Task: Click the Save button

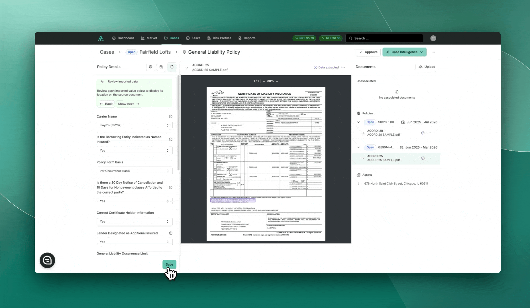Action: pyautogui.click(x=169, y=264)
